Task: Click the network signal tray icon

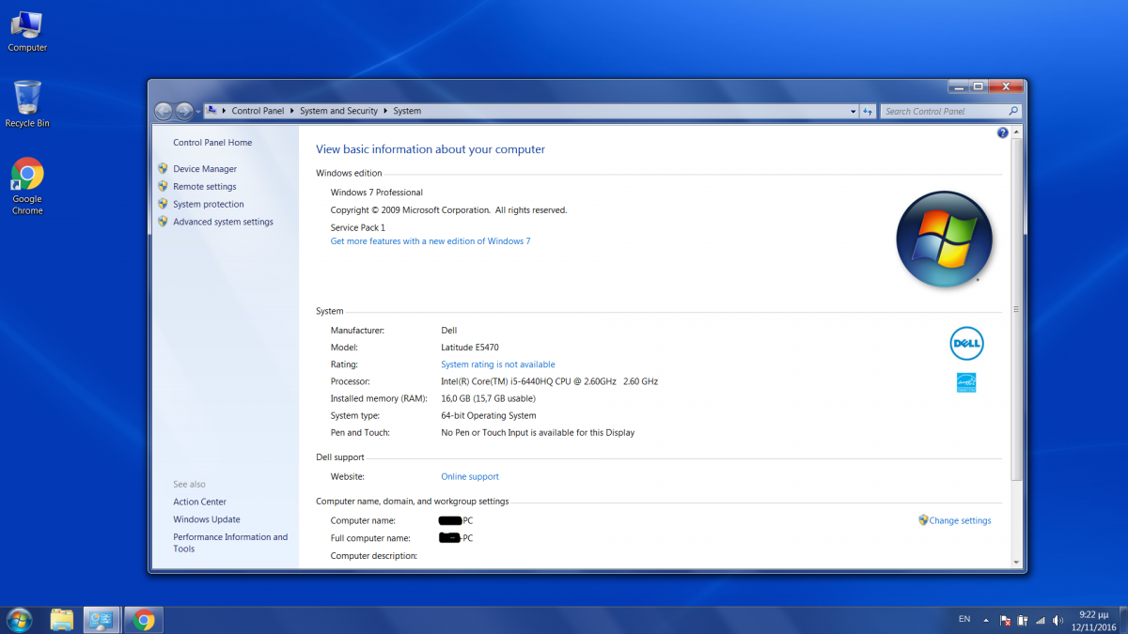Action: tap(1041, 621)
